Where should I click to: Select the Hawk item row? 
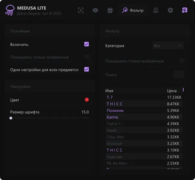(x=144, y=130)
